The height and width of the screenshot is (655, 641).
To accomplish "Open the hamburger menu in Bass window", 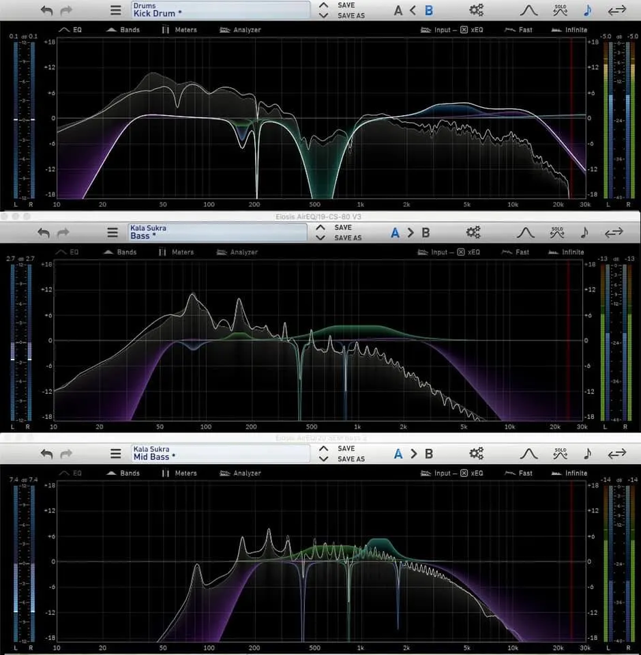I will tap(113, 233).
